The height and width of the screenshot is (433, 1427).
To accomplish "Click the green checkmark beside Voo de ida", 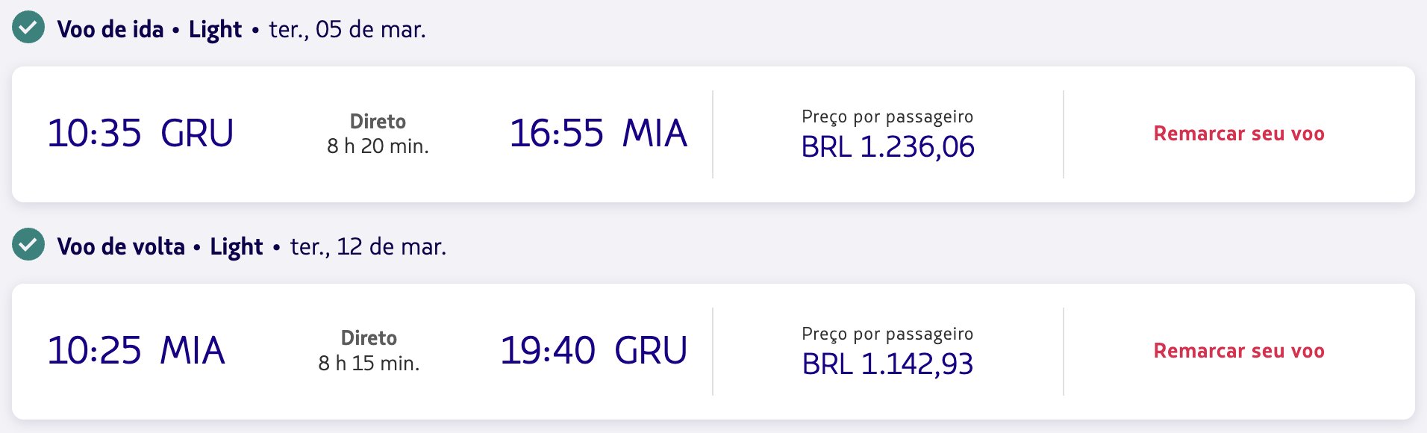I will 28,28.
